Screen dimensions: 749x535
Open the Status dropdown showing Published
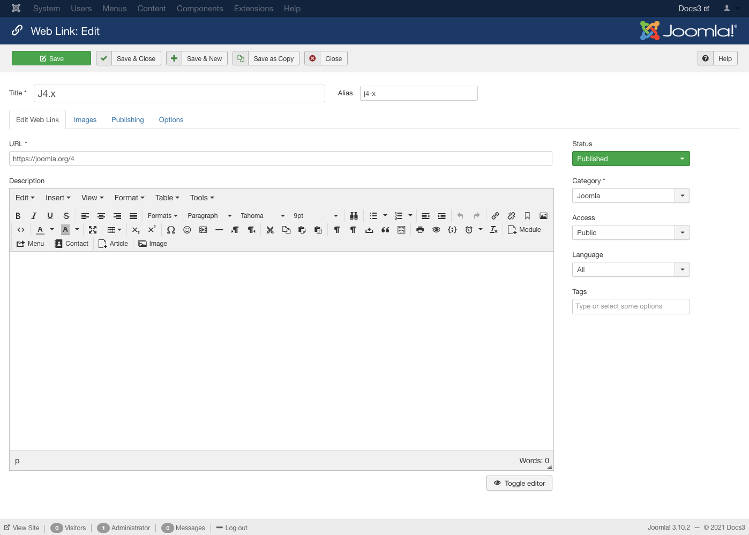point(631,159)
